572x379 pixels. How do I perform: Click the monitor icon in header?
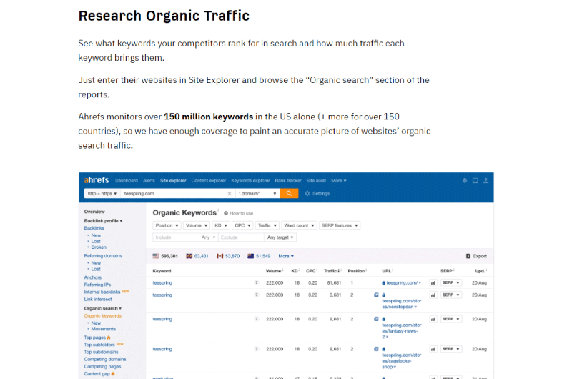(475, 181)
